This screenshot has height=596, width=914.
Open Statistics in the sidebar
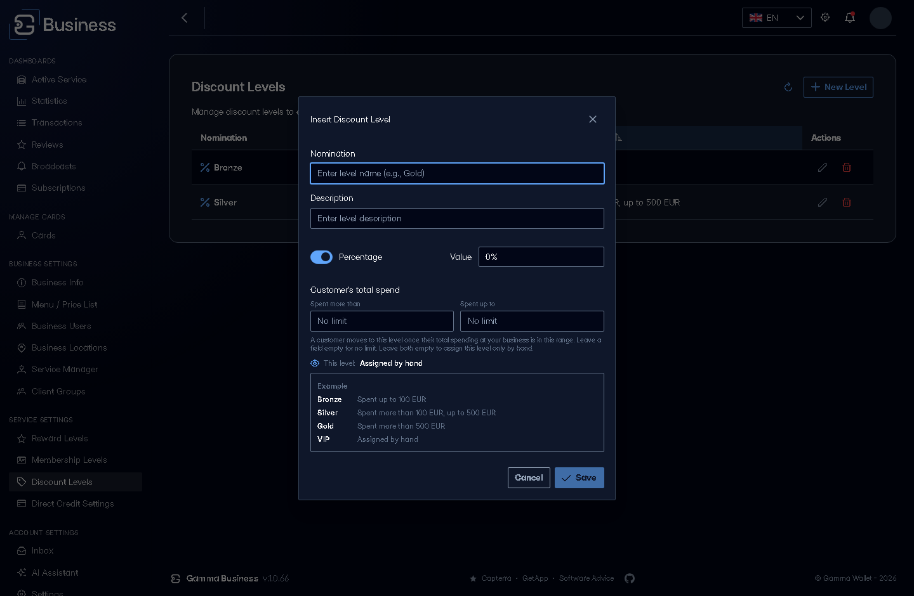click(76, 101)
